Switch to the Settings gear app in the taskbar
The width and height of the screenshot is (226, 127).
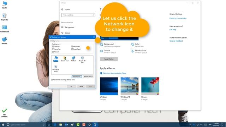(x=89, y=125)
